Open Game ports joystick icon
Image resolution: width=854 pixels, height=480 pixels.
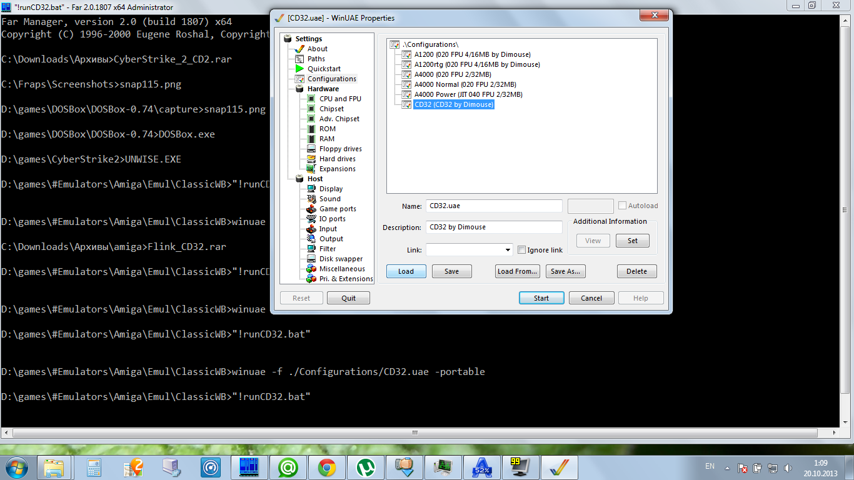tap(313, 209)
